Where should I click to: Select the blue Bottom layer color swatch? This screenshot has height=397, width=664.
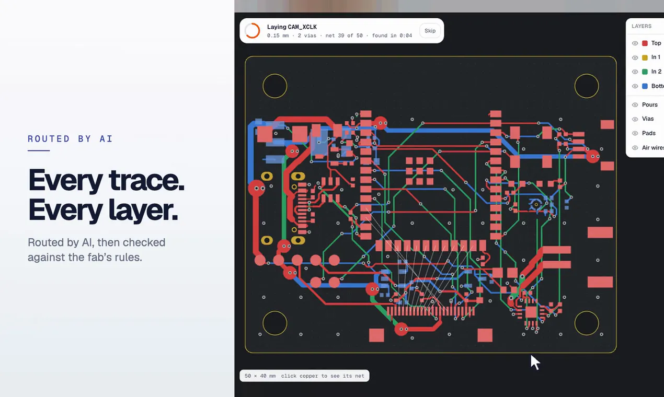(x=645, y=86)
